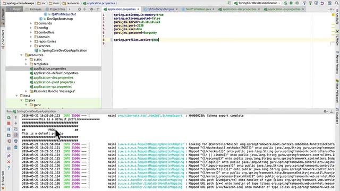Viewport: 340px width, 191px height.
Task: Pause console output in Run panel
Action: [x=8, y=129]
